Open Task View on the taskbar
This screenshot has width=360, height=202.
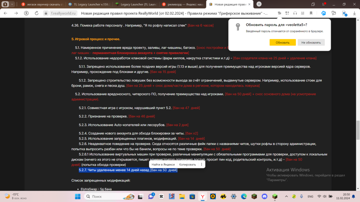click(140, 197)
